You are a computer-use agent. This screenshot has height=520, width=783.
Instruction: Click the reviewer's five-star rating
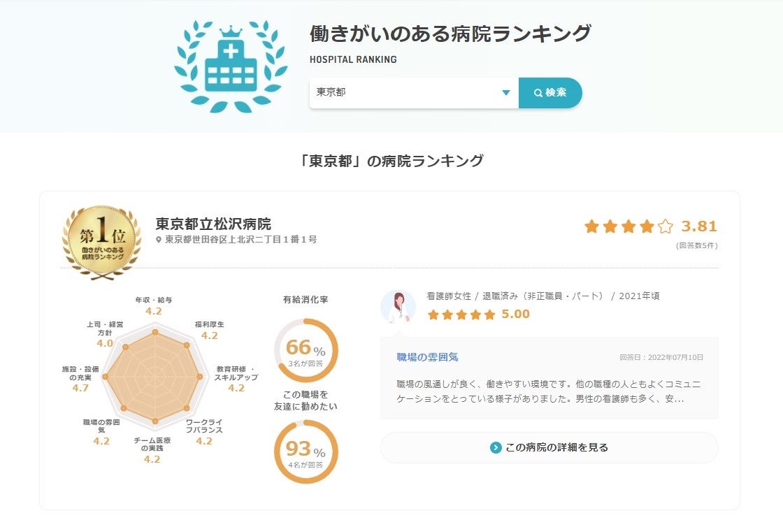pyautogui.click(x=461, y=315)
